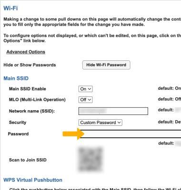Click the WPS Virtual Pushbutton heading
This screenshot has height=190, width=181.
point(33,180)
